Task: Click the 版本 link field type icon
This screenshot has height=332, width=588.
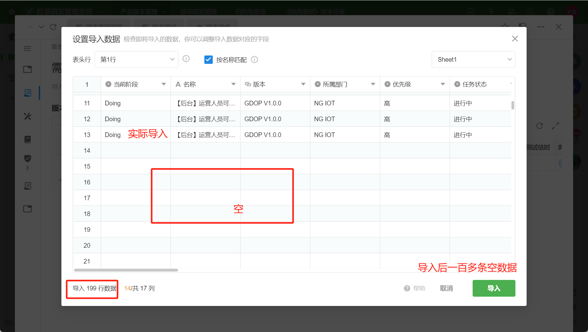Action: (248, 84)
